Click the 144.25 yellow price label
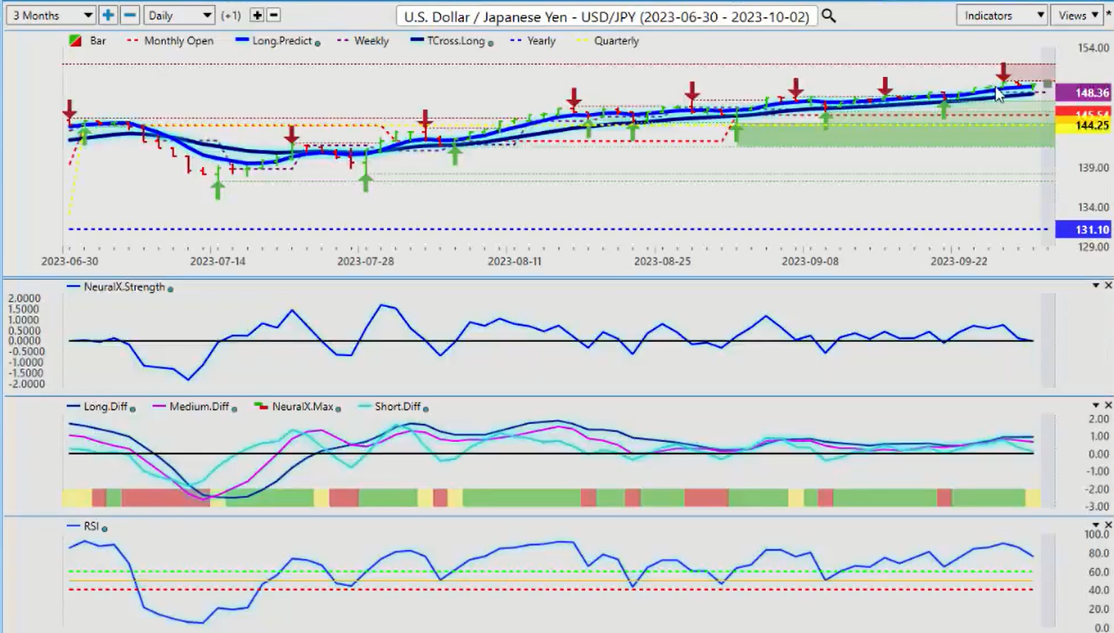Viewport: 1114px width, 633px height. [1082, 126]
